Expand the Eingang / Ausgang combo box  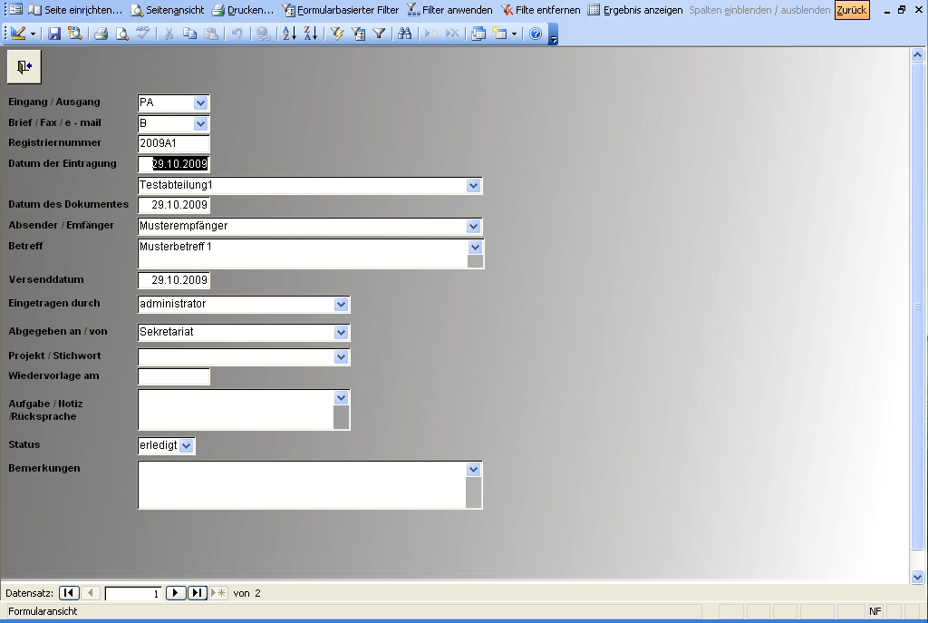(x=200, y=103)
